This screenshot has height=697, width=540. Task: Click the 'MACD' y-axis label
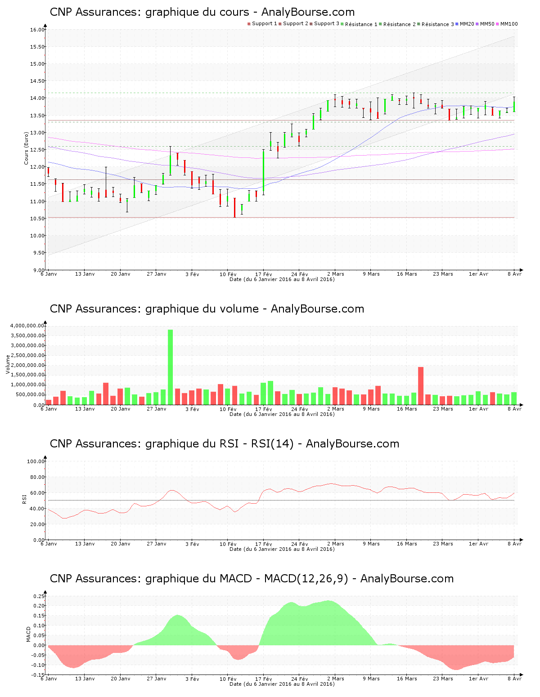coord(29,634)
